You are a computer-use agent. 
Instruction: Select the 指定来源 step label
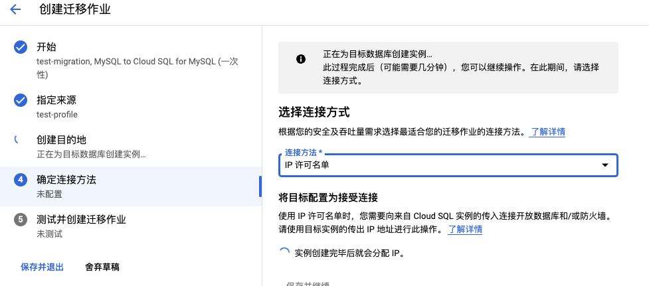click(56, 100)
